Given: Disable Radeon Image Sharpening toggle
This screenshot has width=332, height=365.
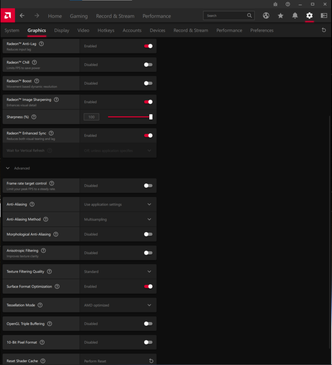Looking at the screenshot, I should (x=148, y=102).
